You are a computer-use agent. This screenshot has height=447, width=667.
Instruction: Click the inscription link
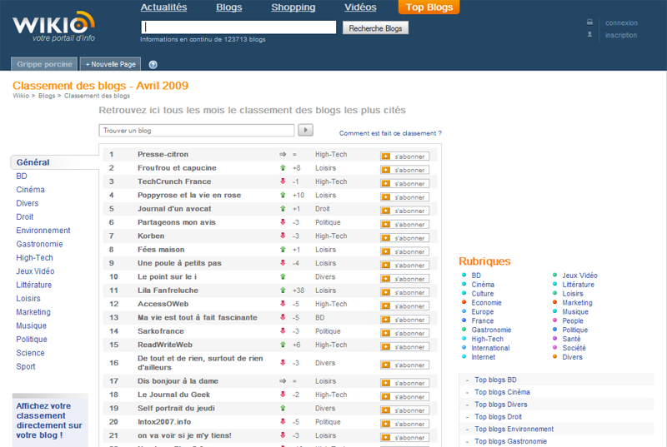point(621,35)
